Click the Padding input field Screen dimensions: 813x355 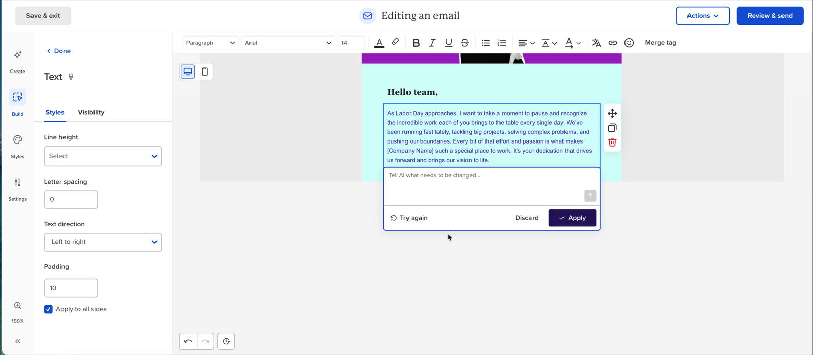71,288
